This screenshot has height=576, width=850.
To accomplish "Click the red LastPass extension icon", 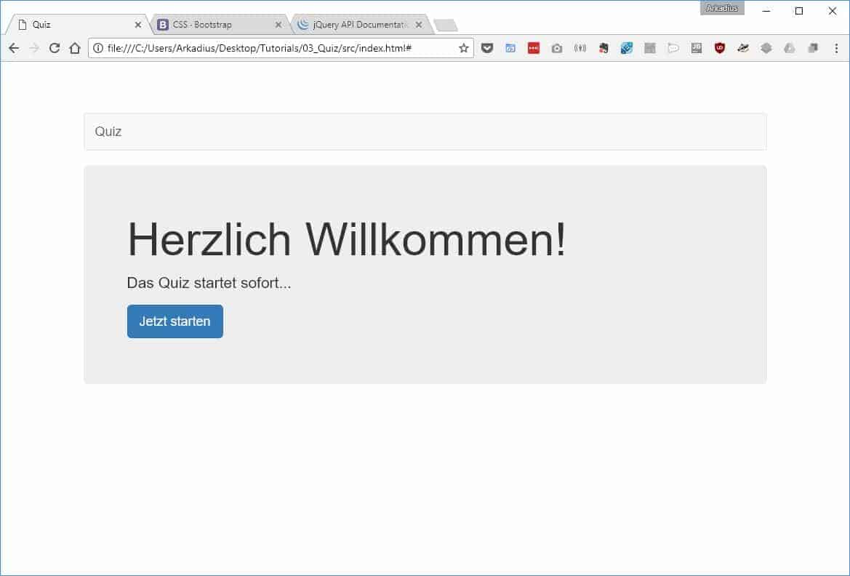I will (x=534, y=48).
